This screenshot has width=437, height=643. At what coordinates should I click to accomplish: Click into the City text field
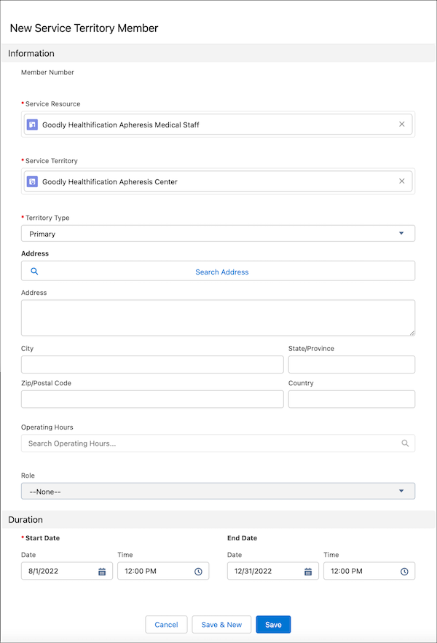[151, 364]
